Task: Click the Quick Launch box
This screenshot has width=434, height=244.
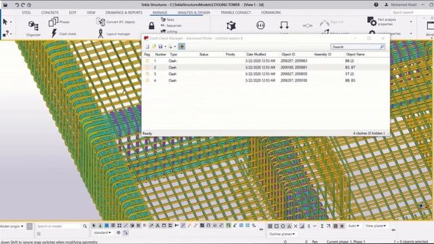Action: tap(412, 12)
